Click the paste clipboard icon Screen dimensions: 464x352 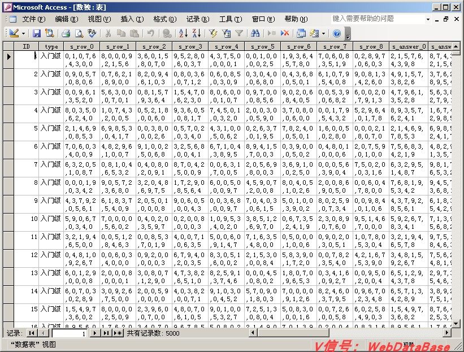[x=135, y=33]
